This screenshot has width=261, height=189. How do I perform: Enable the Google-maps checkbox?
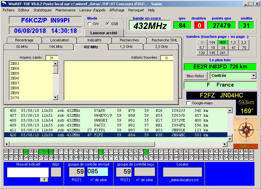pos(188,103)
